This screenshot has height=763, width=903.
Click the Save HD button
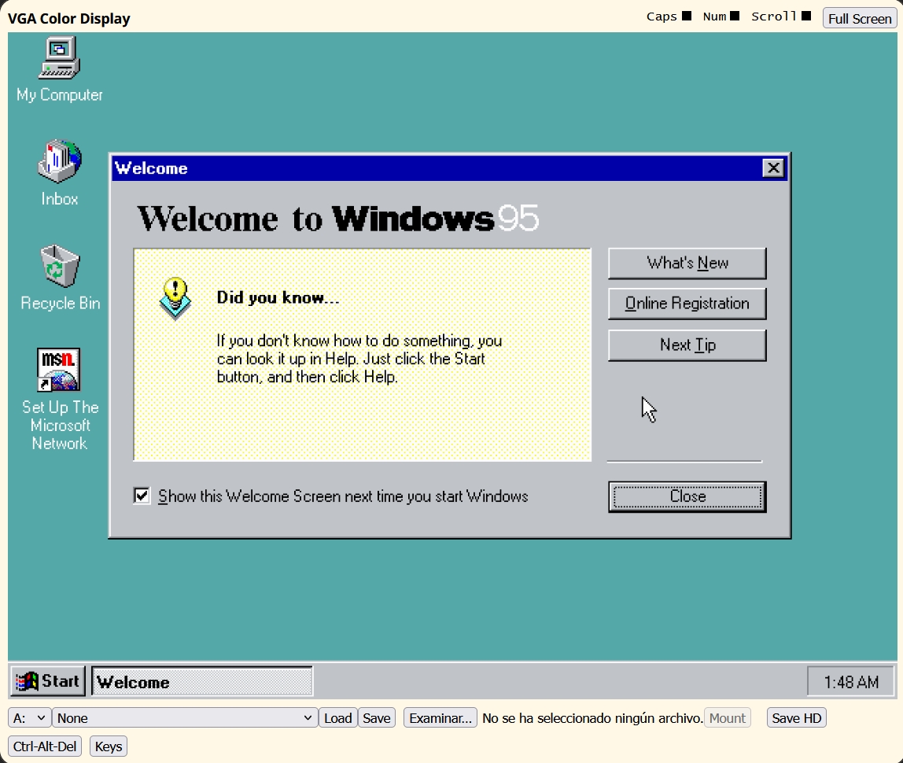(x=796, y=718)
